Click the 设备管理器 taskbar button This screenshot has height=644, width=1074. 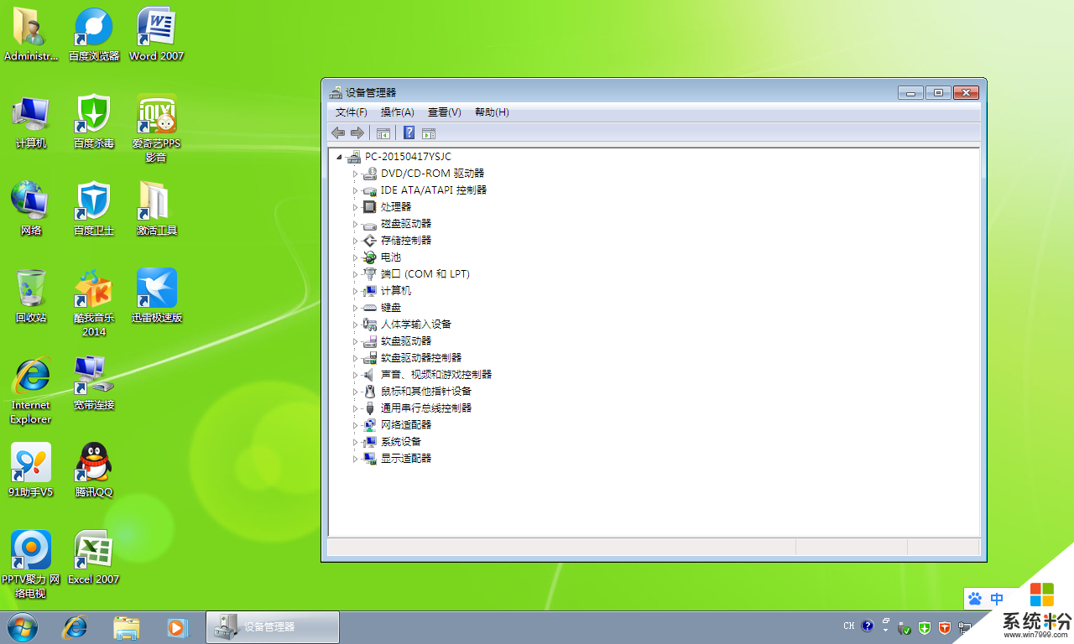click(x=272, y=626)
